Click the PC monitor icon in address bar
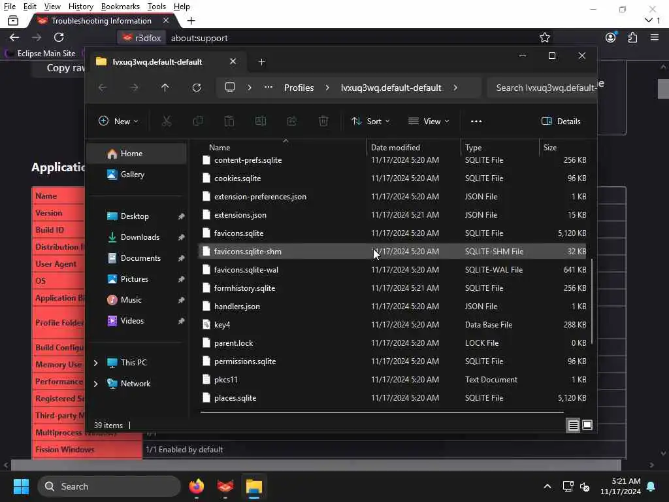 point(230,88)
